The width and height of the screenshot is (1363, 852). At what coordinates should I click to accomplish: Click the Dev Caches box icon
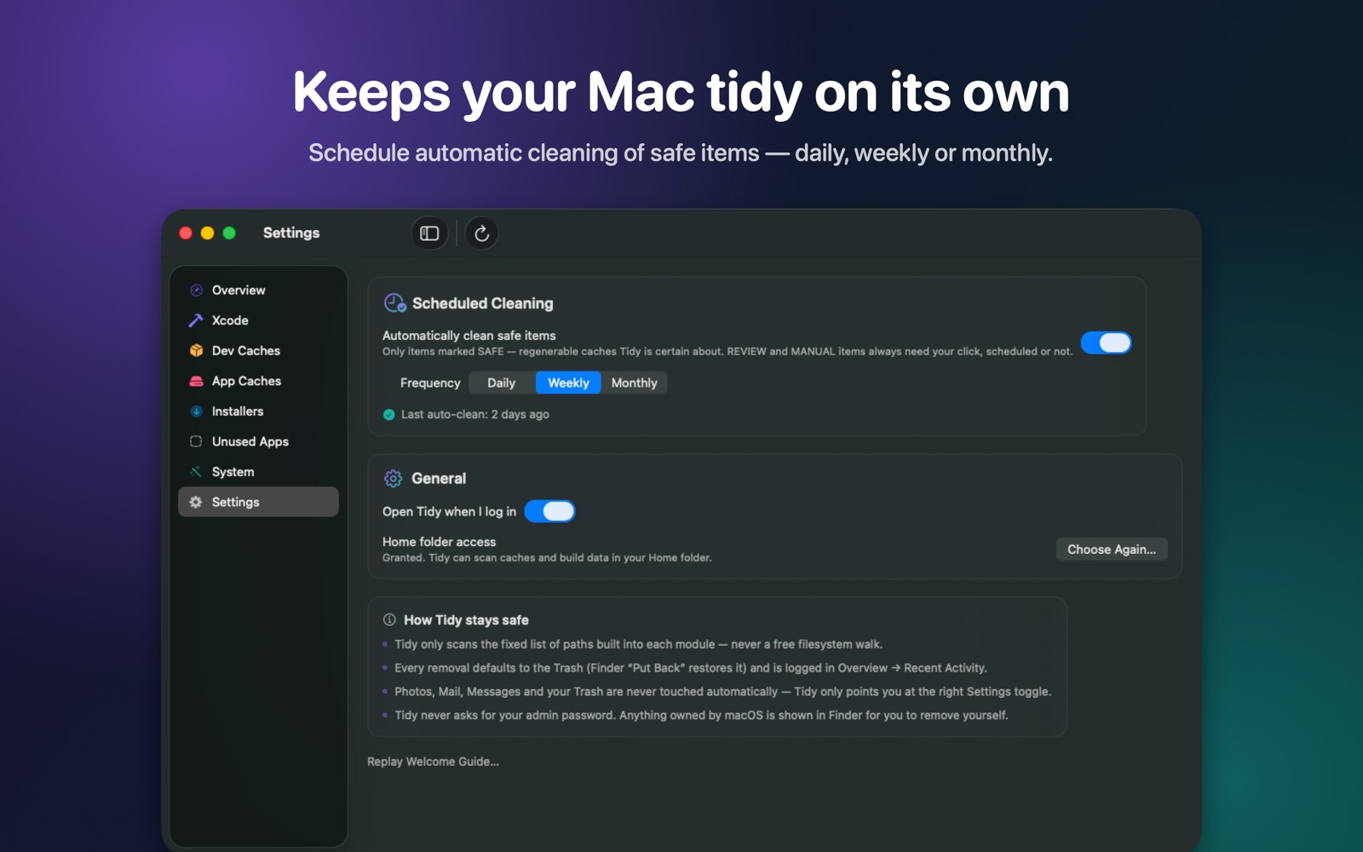point(196,351)
